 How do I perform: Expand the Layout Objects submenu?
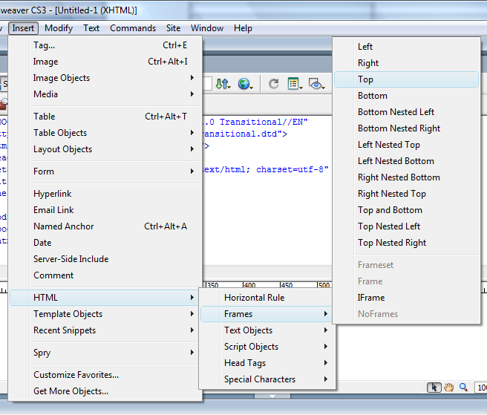pos(105,149)
